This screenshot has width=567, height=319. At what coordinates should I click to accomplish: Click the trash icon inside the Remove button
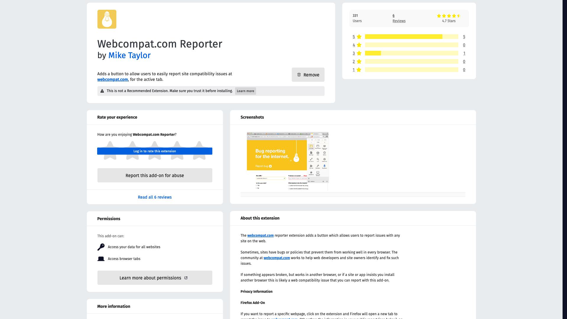click(x=299, y=75)
